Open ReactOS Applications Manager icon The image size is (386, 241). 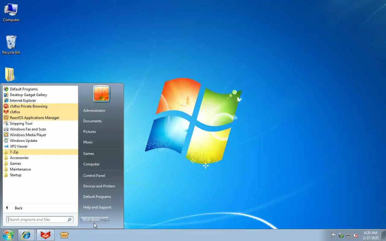pyautogui.click(x=6, y=118)
